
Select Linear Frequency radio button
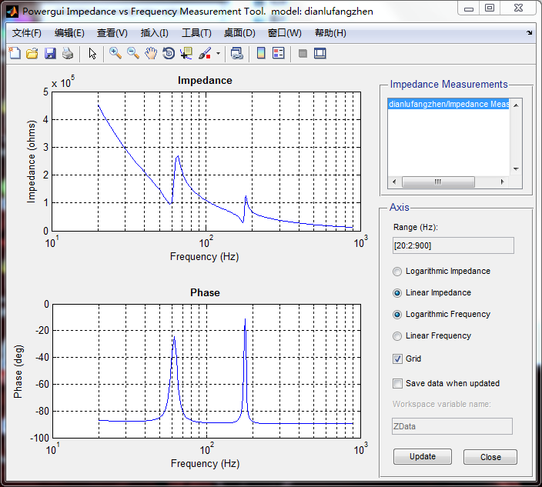(x=397, y=336)
